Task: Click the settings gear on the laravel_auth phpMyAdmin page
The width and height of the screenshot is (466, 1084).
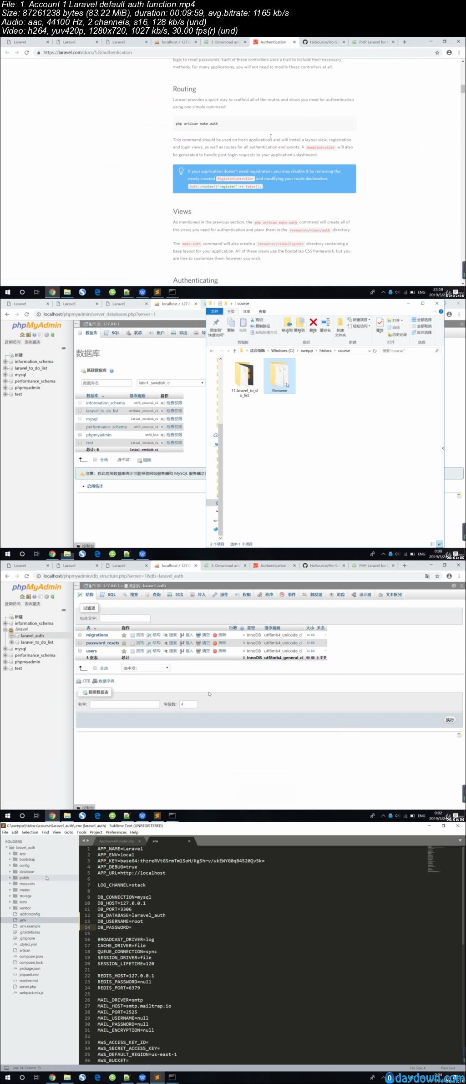Action: 453,585
